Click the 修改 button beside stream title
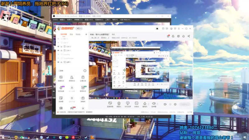 [x=113, y=35]
